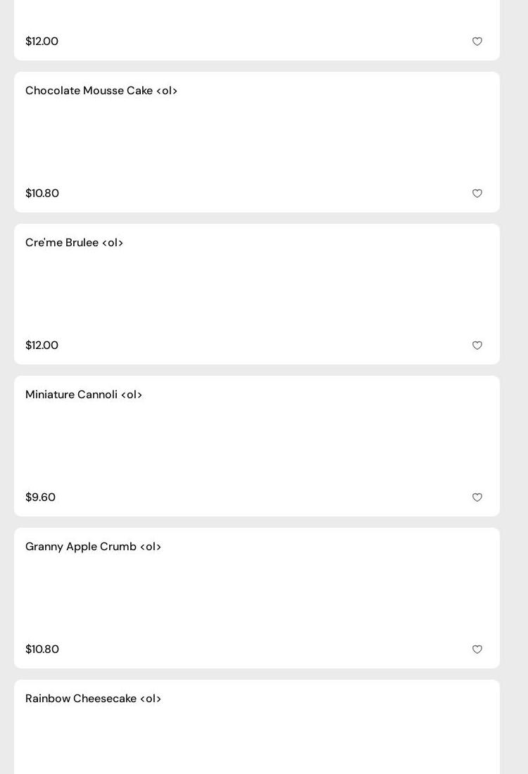
Task: Select the $9.60 price for Miniature Cannoli
Action: click(41, 497)
